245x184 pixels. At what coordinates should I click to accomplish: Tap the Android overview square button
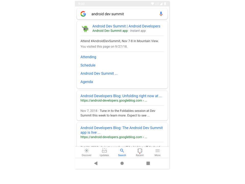[x=148, y=163]
